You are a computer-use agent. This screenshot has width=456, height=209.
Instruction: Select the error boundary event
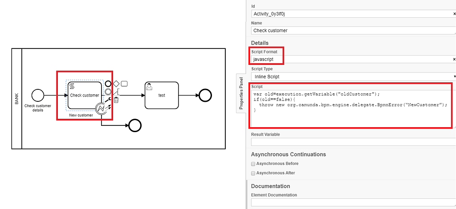pos(101,109)
